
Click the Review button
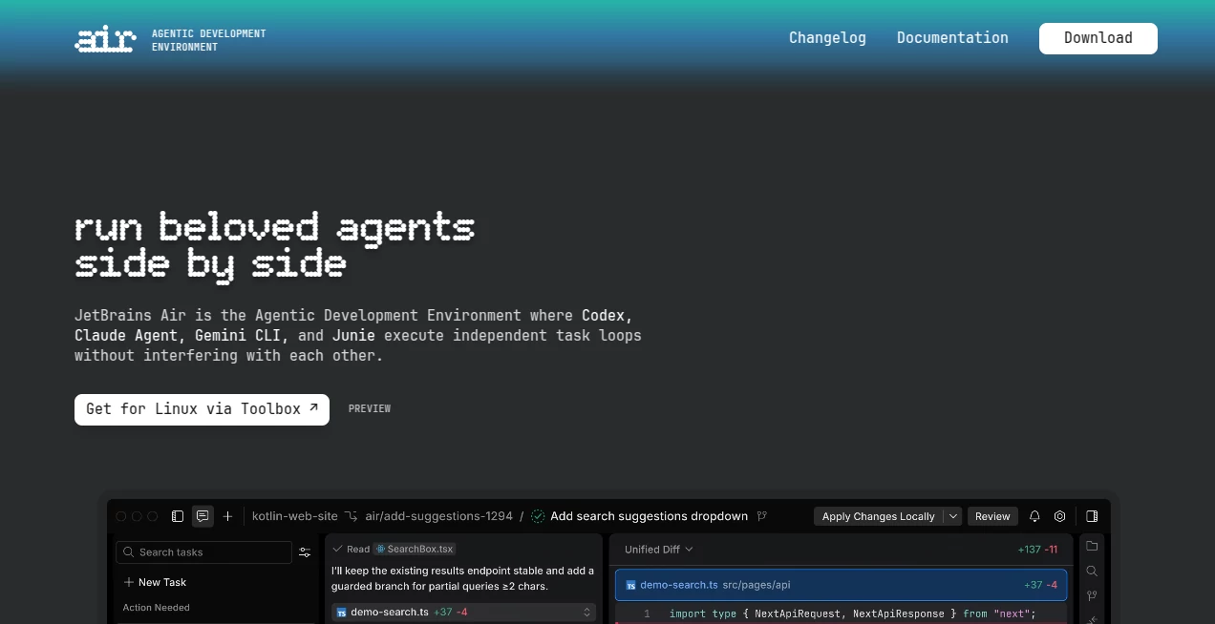coord(992,516)
